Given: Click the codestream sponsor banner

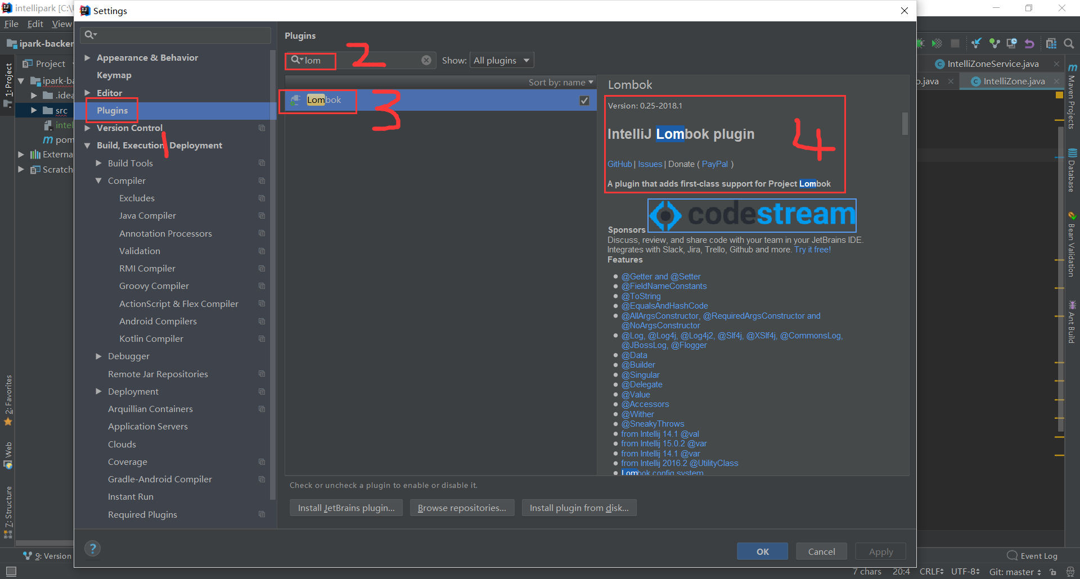Looking at the screenshot, I should [x=752, y=215].
